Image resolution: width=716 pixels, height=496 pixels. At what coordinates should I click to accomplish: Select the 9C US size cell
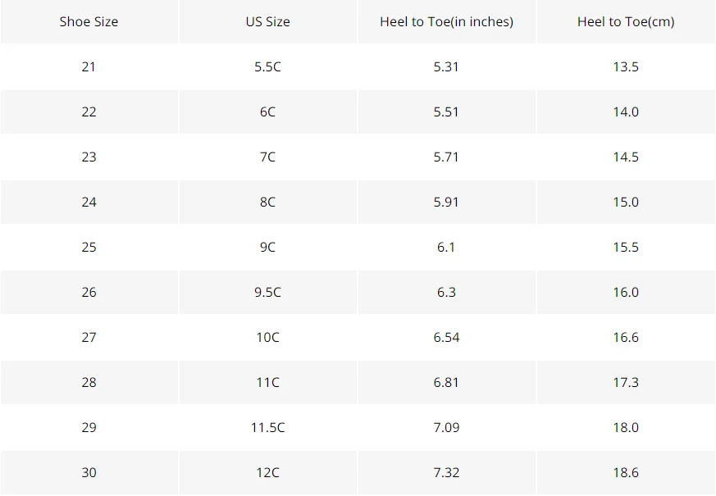(268, 247)
